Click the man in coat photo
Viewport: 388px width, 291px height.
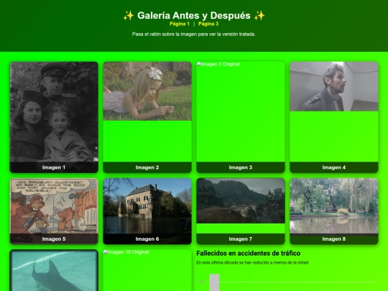click(x=334, y=86)
